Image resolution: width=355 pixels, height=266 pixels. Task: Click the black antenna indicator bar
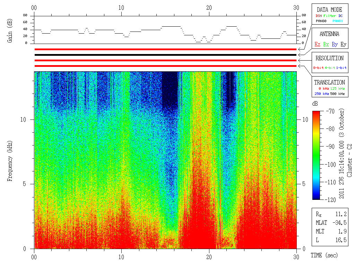(x=165, y=55)
